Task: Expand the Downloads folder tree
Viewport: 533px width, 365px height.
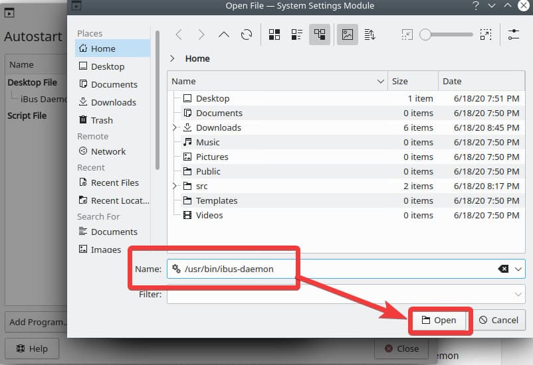Action: [175, 127]
